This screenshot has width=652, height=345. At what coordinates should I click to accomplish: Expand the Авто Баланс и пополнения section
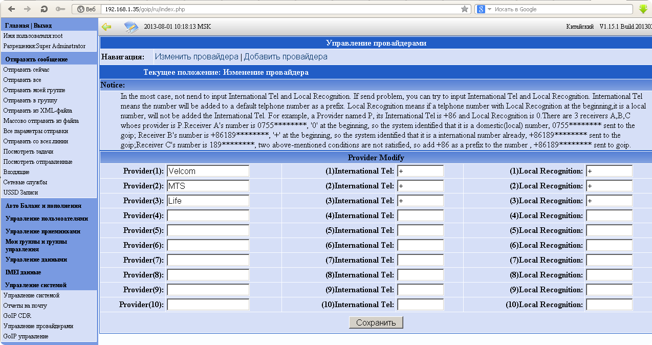pos(43,205)
